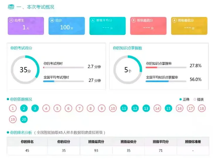Image resolution: width=214 pixels, height=160 pixels.
Task: Click the 2.7 分钟 exam time value
Action: pos(94,67)
